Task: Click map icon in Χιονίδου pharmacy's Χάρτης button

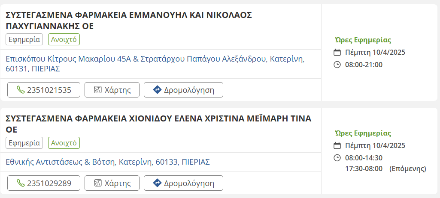Action: [x=98, y=183]
